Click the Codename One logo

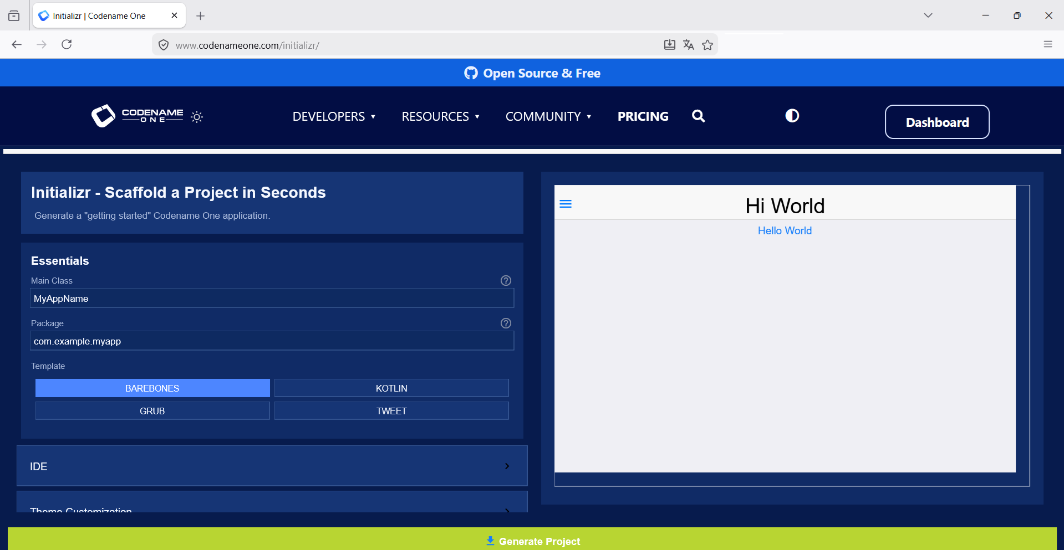point(137,116)
